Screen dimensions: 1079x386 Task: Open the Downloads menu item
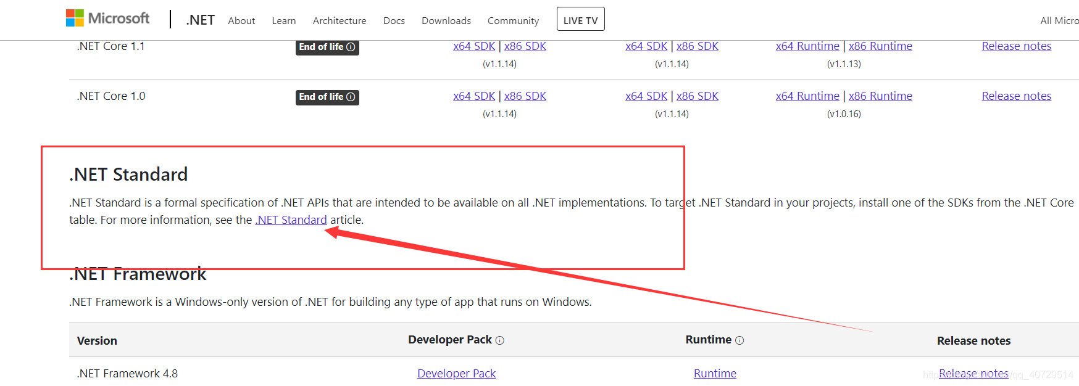446,20
